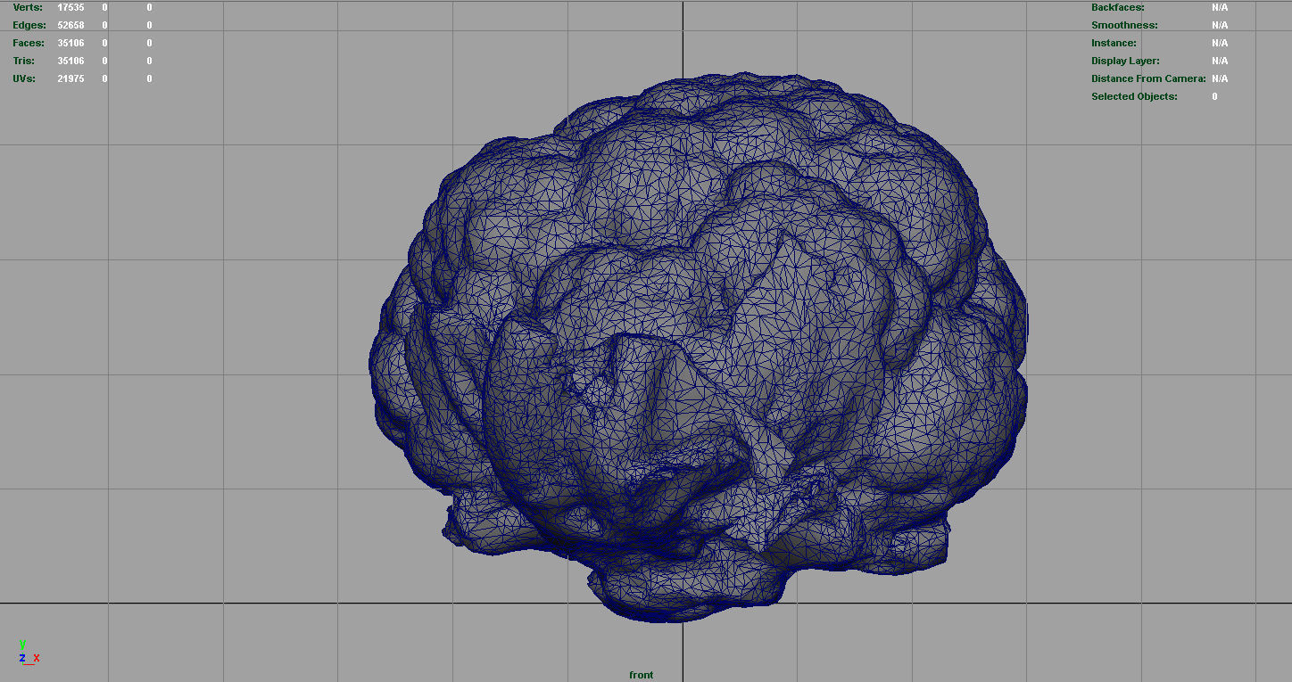Click the "front" camera view label

tap(641, 675)
